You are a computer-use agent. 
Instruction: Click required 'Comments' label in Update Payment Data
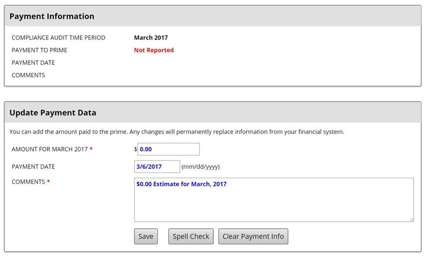click(x=28, y=182)
